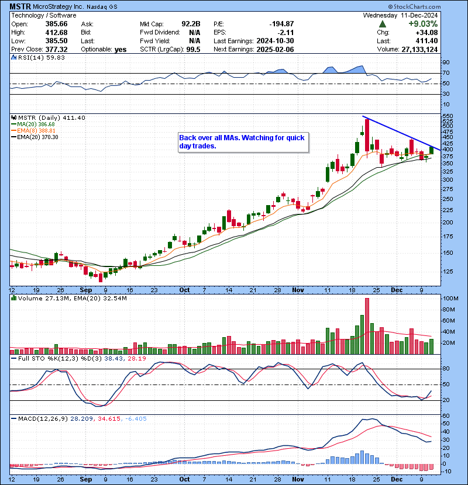Click the Oct label on price chart axis
Screen dimensions: 468x485
point(185,290)
